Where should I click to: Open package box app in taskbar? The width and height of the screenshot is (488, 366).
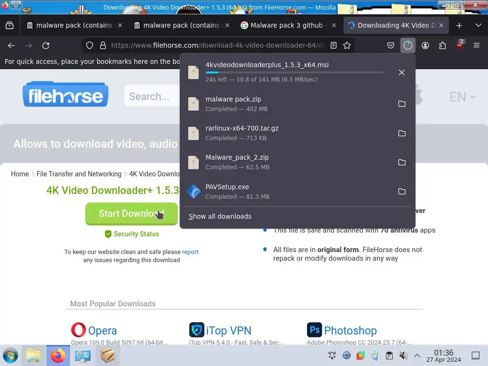click(108, 356)
